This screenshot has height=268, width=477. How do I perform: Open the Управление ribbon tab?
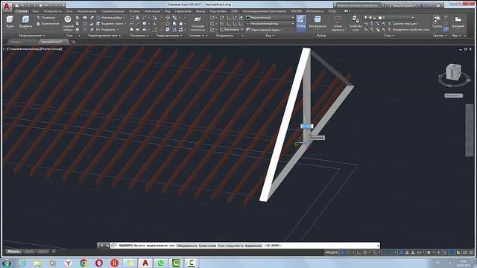183,11
